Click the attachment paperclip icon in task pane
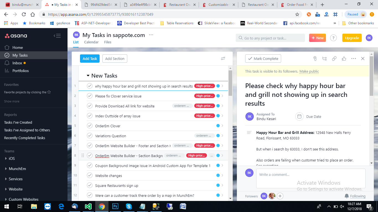Image resolution: width=378 pixels, height=212 pixels. tap(315, 59)
